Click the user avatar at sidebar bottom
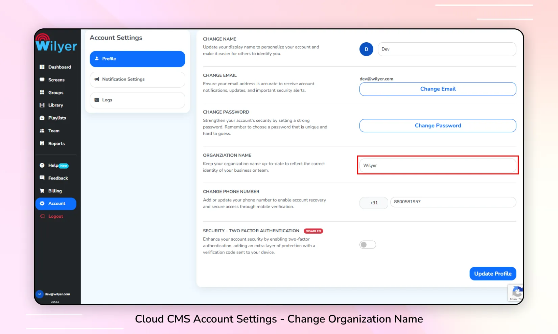Image resolution: width=558 pixels, height=334 pixels. (x=40, y=294)
